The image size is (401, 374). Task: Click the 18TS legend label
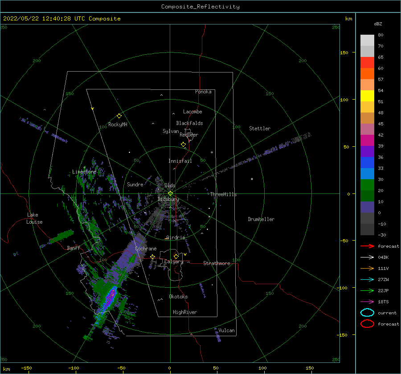(x=383, y=302)
